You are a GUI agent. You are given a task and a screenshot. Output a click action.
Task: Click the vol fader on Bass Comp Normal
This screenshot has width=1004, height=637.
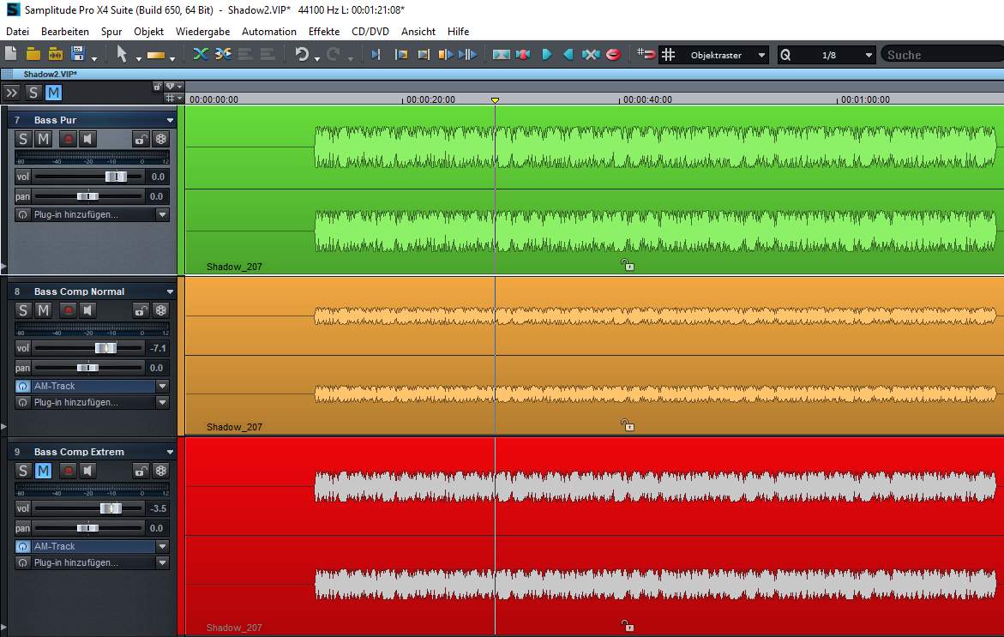coord(105,348)
